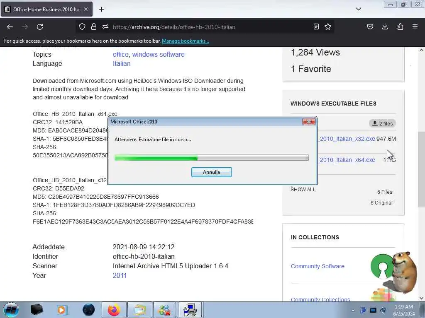Viewport: 425px width, 318px height.
Task: Click the Internet Archive HTML5 Uploader 1.6.4 text
Action: point(171,266)
